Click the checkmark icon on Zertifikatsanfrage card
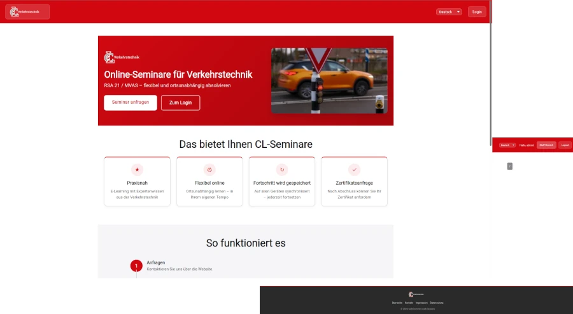Screen dimensions: 573x314 tap(354, 169)
